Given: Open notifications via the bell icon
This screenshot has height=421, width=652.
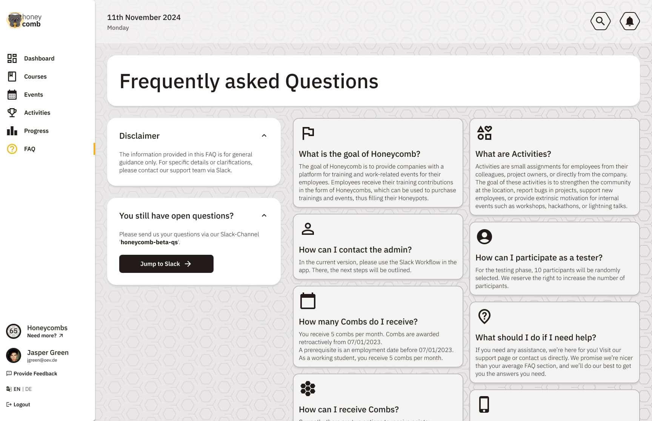Looking at the screenshot, I should point(629,21).
